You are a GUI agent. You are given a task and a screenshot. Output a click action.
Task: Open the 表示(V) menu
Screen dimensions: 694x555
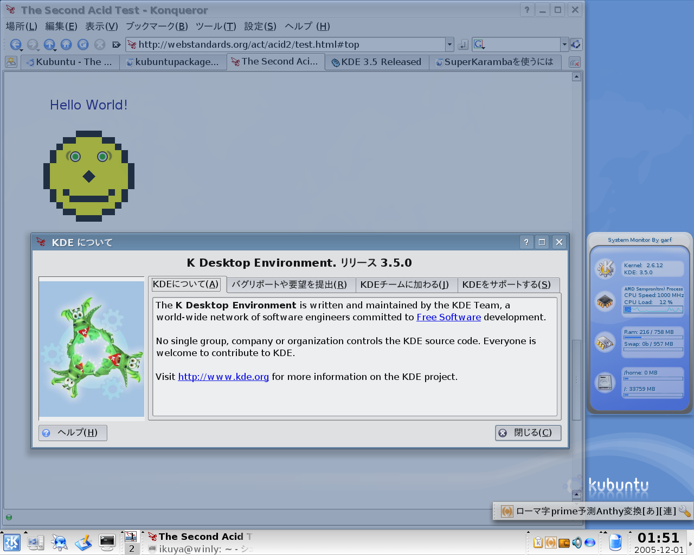pyautogui.click(x=101, y=27)
